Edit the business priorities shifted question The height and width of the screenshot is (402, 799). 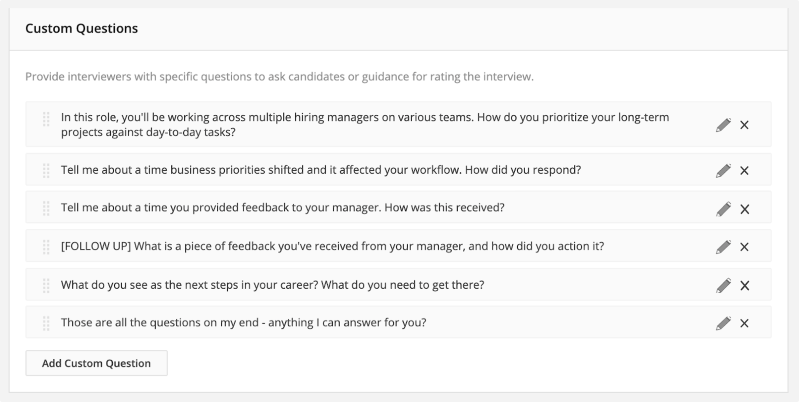(x=723, y=170)
